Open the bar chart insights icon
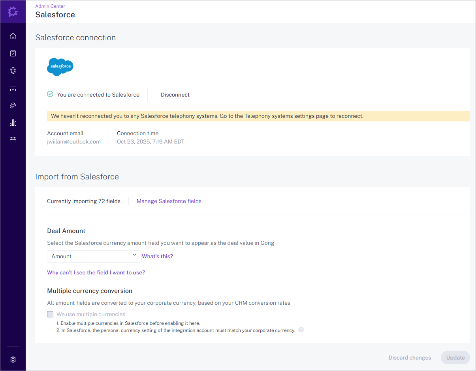This screenshot has width=476, height=371. pos(13,123)
